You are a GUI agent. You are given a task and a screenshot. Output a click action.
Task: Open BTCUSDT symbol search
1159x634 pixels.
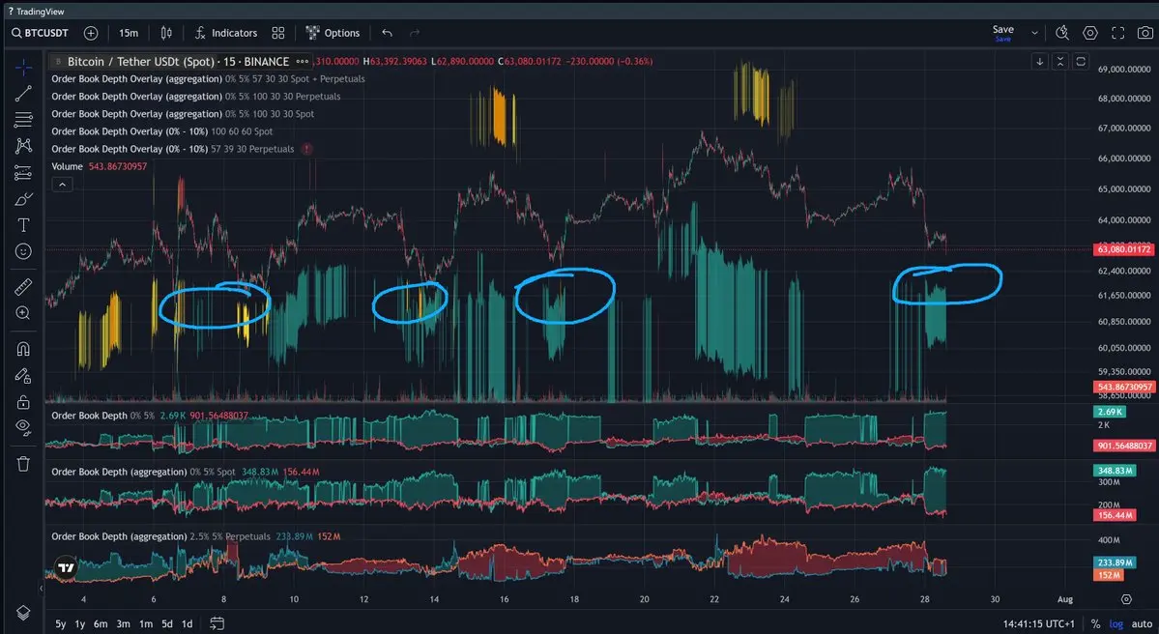point(40,33)
